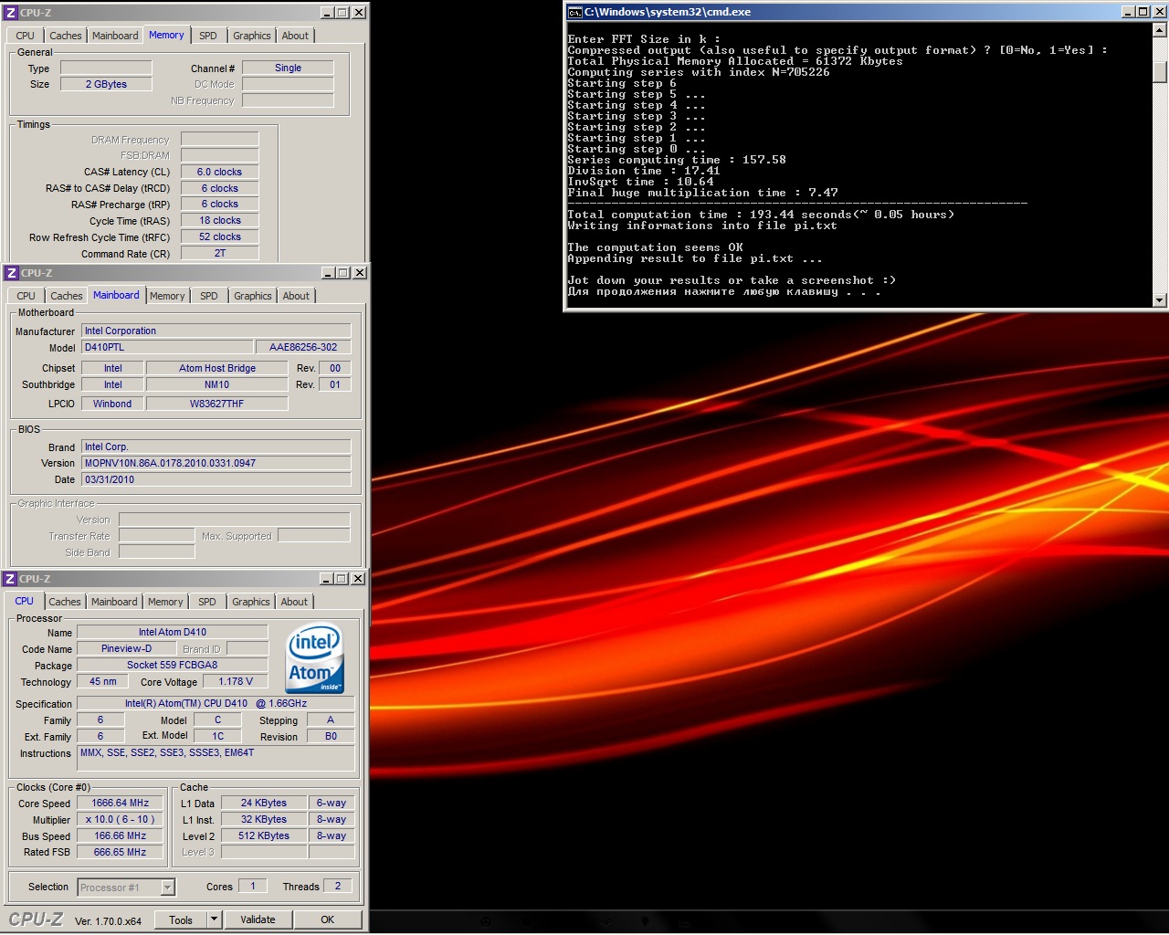Open the Graphics tab in the Mainboard window
This screenshot has height=935, width=1169.
click(x=253, y=296)
